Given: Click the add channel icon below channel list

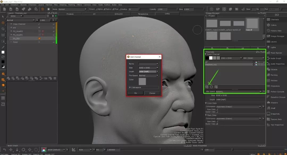Looking at the screenshot, I should (x=207, y=87).
